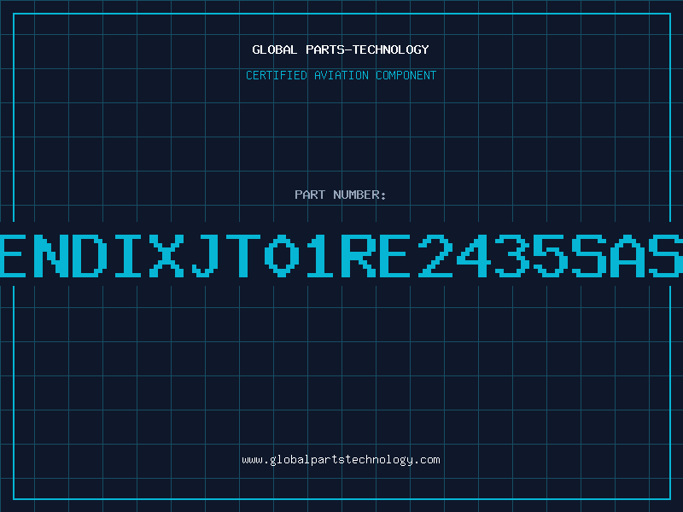Select the CERTIFIED AVIATION COMPONENT subtitle
683x512 pixels.
click(x=341, y=75)
